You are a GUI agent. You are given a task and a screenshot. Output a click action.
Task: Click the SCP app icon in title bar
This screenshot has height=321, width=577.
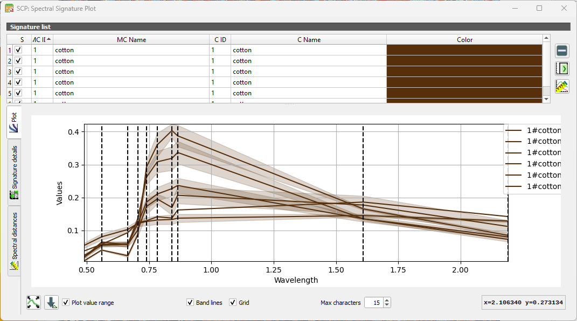[9, 9]
